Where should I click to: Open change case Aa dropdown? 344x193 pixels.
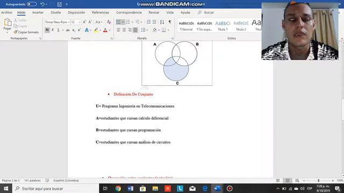tap(99, 22)
